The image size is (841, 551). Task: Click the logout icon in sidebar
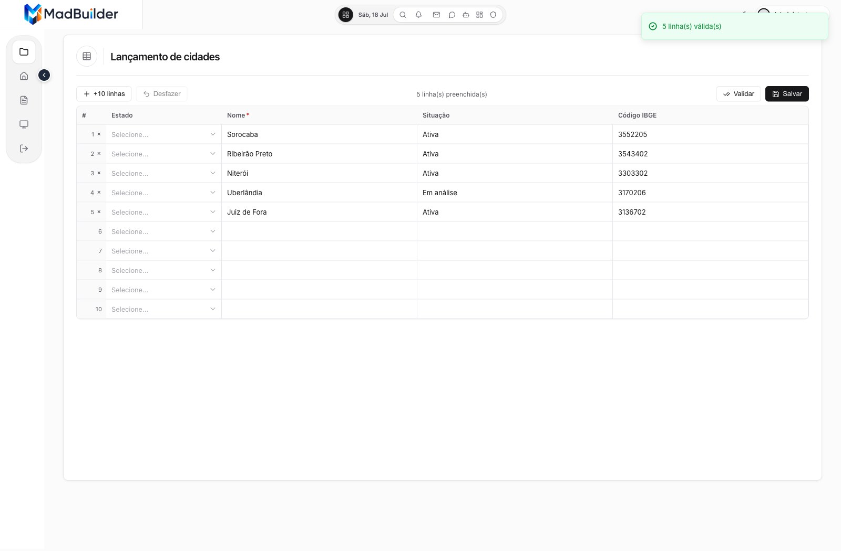24,149
